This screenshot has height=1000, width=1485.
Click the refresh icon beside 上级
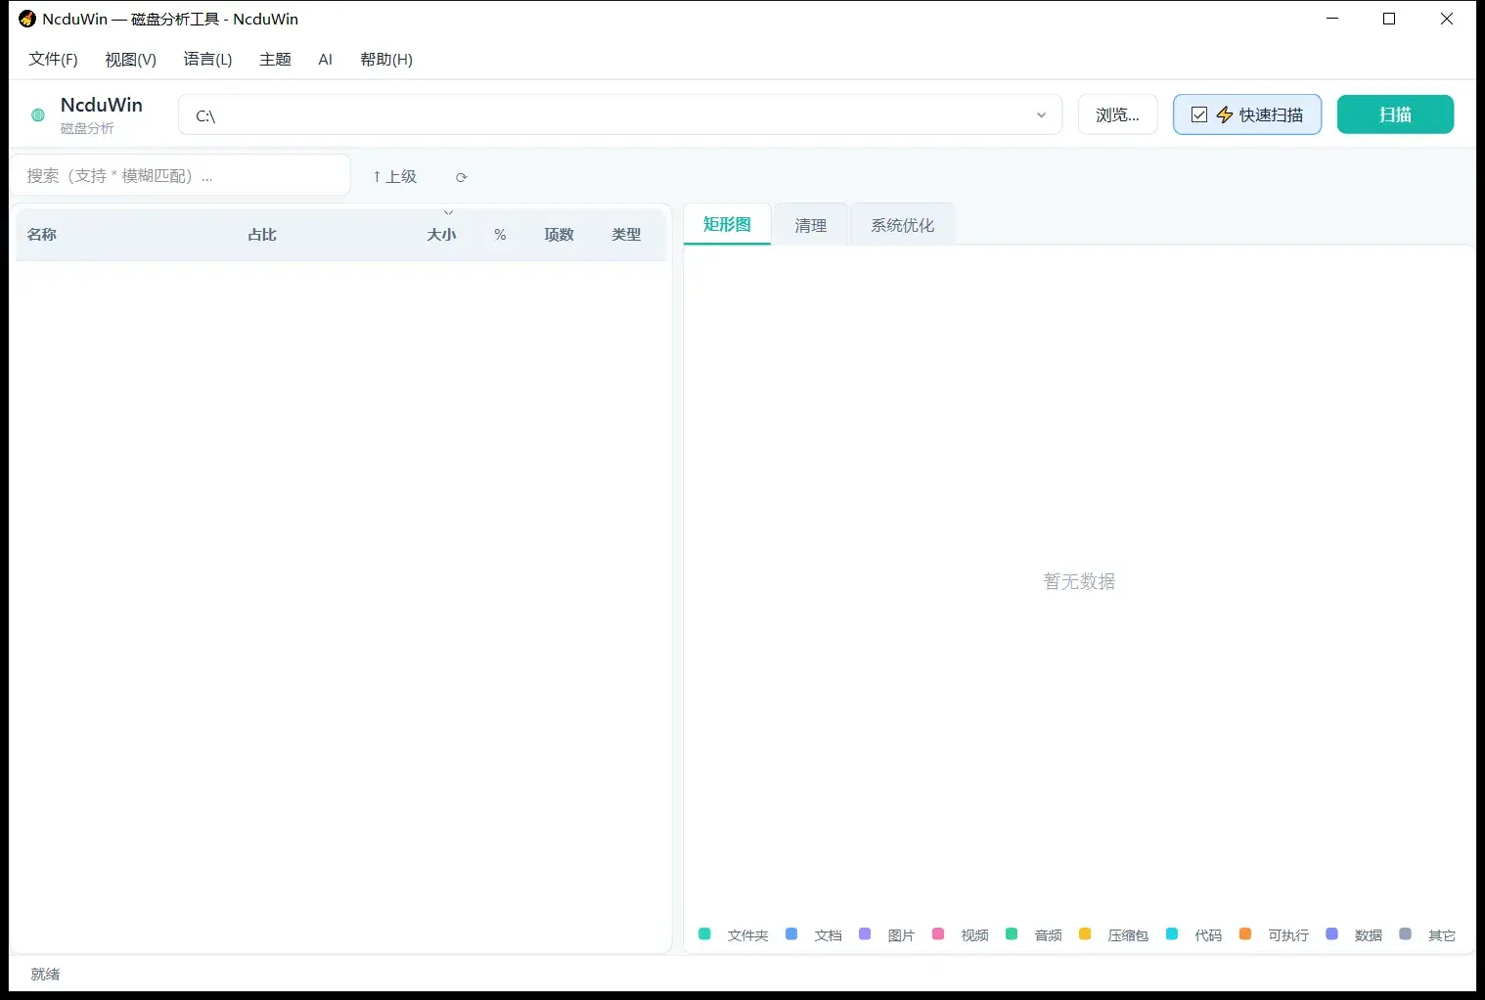pyautogui.click(x=461, y=177)
